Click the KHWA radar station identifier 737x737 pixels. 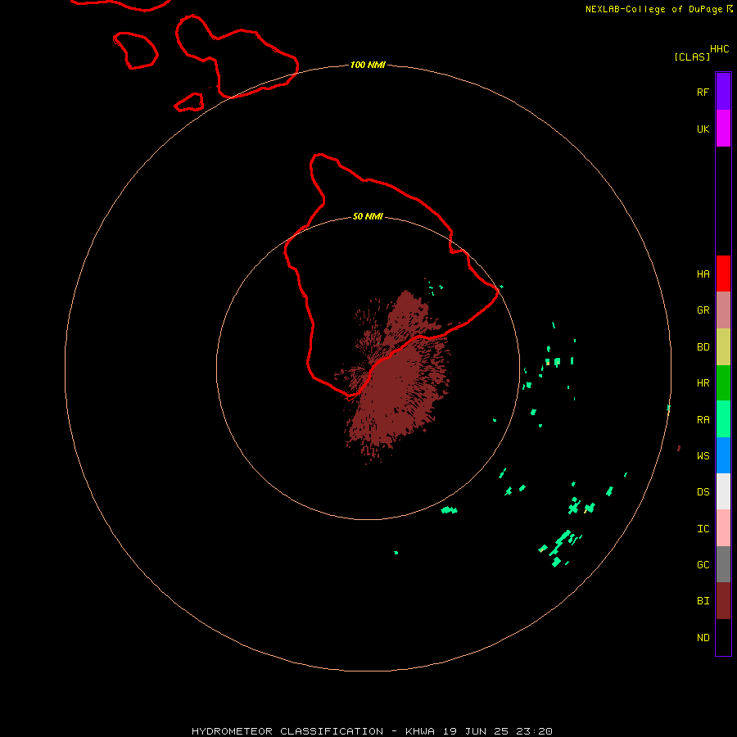pos(420,731)
